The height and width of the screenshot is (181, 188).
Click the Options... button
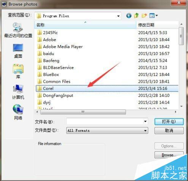coord(169,146)
